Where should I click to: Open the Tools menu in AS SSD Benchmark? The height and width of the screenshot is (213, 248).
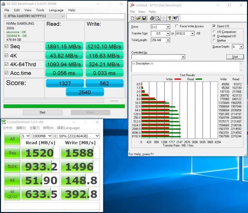tap(40, 10)
